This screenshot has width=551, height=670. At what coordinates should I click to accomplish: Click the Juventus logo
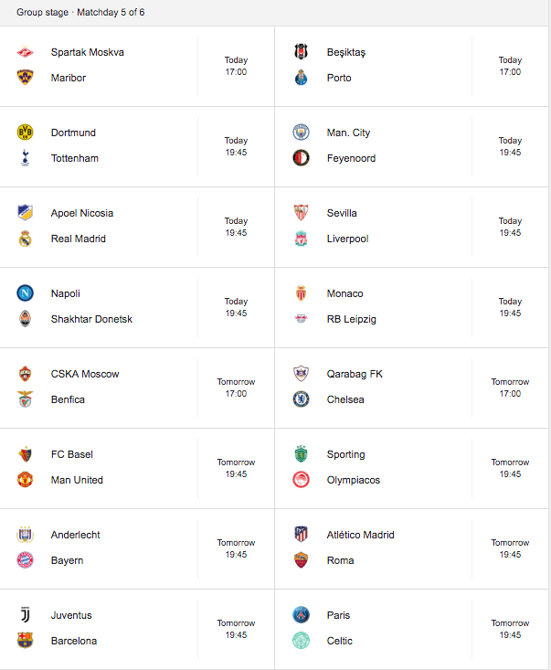[26, 615]
